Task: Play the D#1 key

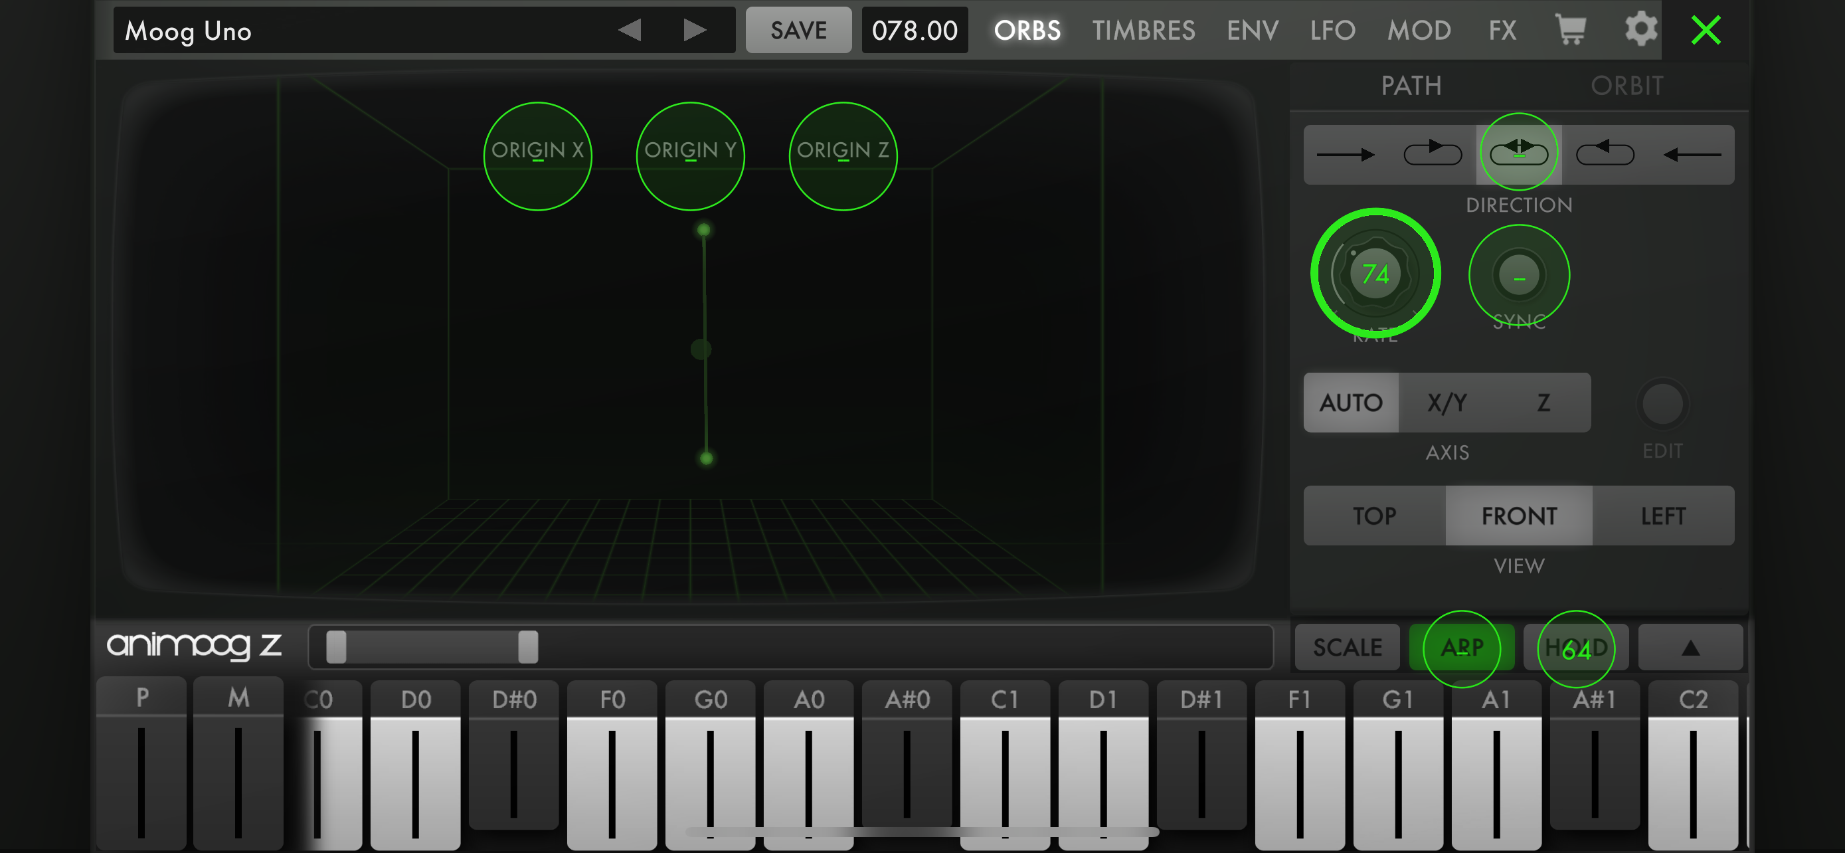Action: coord(1201,755)
